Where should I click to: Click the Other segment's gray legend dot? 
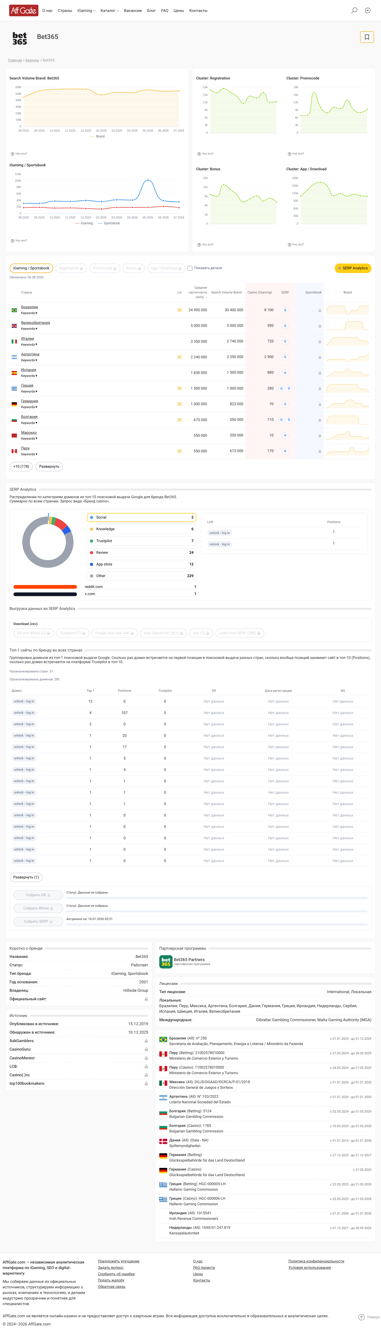click(x=92, y=576)
